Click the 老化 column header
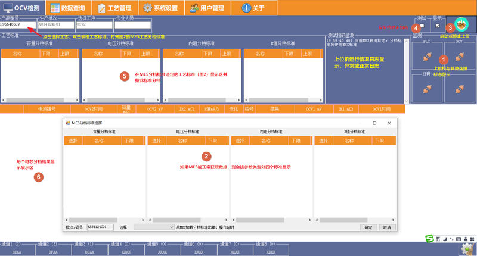This screenshot has height=256, width=477. pyautogui.click(x=234, y=109)
